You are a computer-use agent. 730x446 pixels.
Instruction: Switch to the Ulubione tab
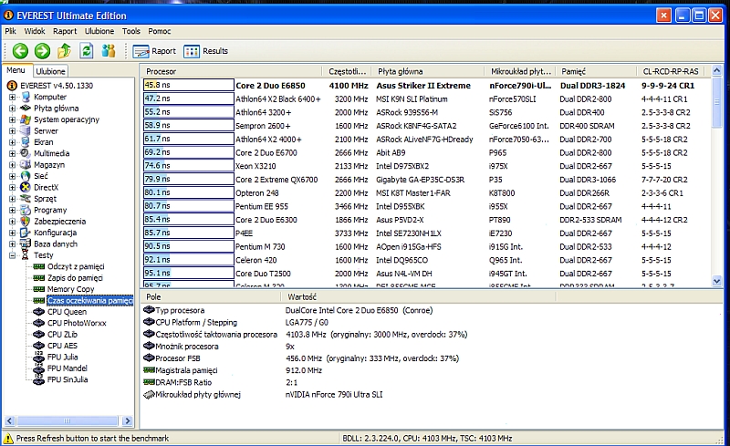51,70
